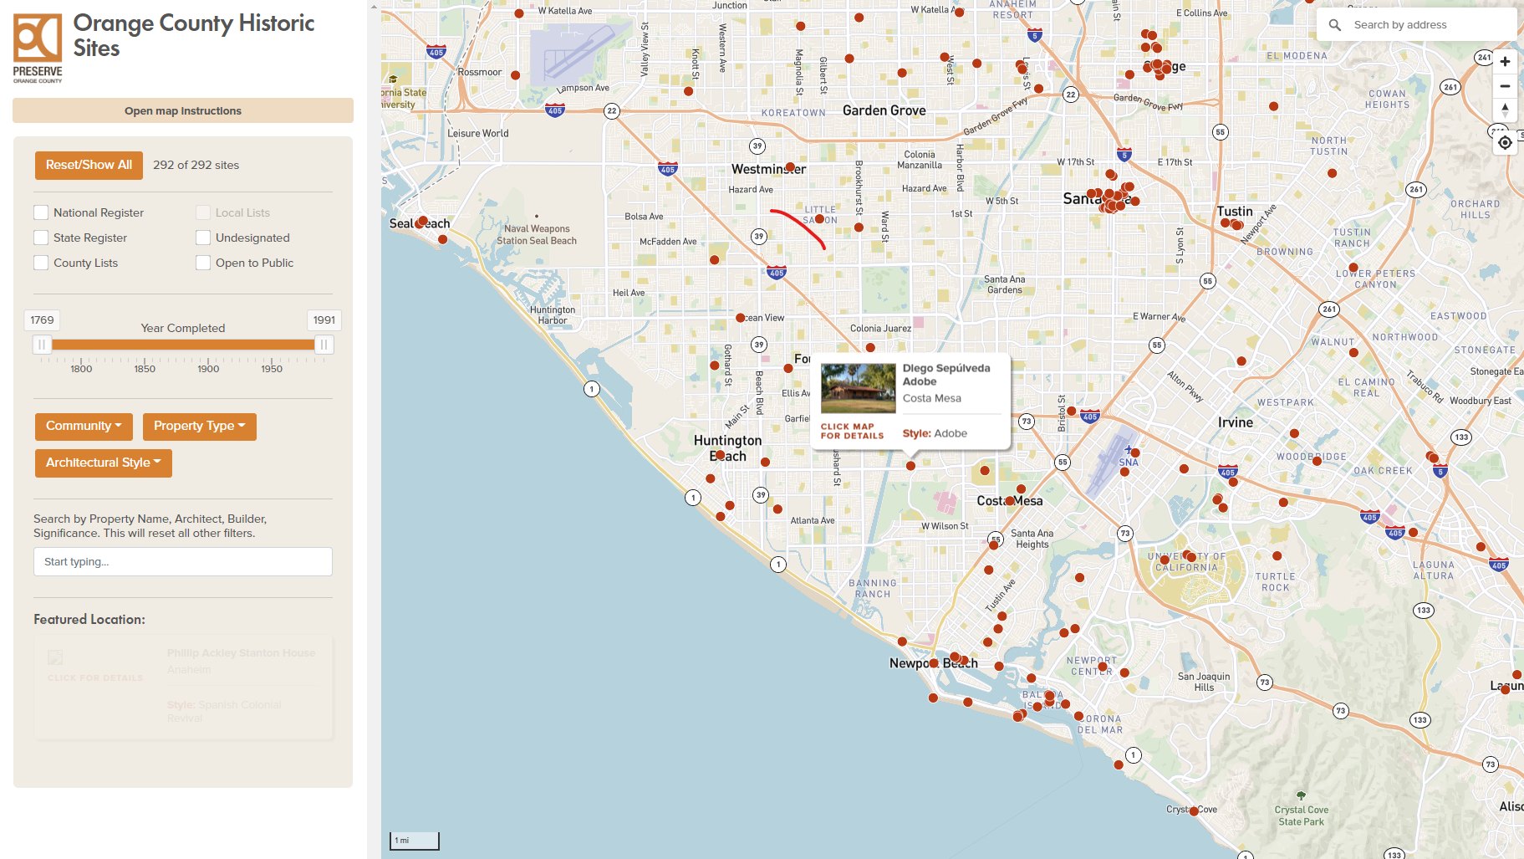Open map instructions
Image resolution: width=1524 pixels, height=859 pixels.
182,110
